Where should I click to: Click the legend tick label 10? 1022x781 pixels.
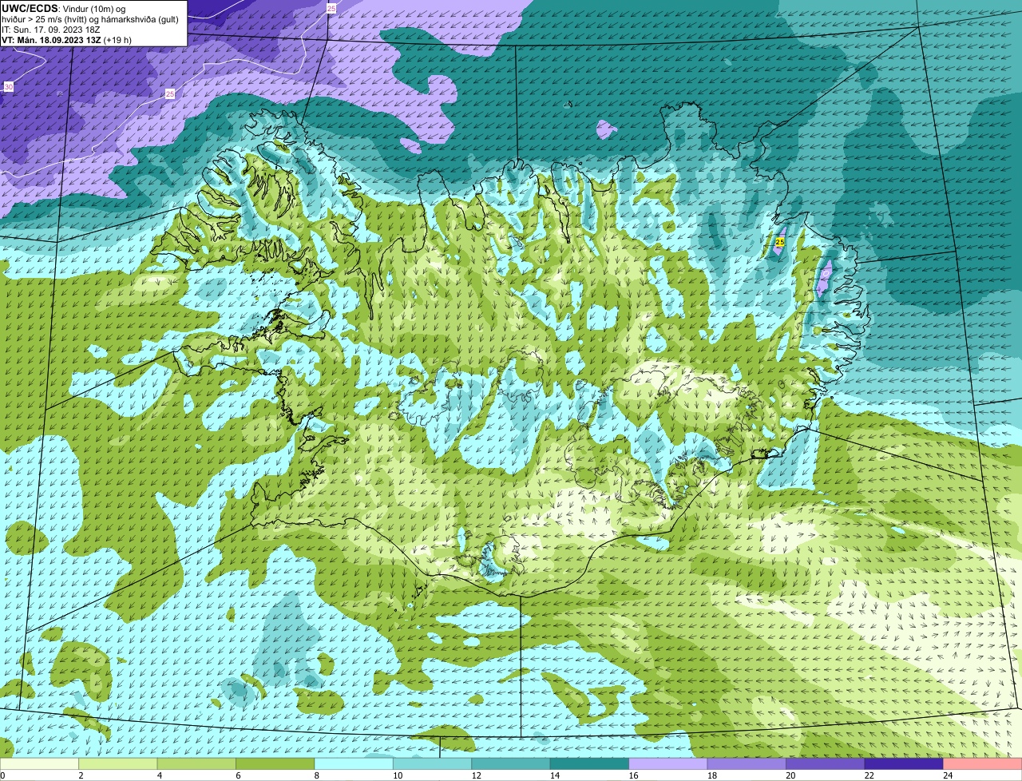tap(397, 775)
